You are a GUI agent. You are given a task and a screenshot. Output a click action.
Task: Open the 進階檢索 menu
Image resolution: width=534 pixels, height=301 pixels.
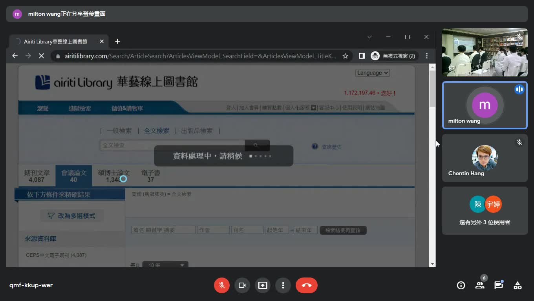(x=80, y=108)
